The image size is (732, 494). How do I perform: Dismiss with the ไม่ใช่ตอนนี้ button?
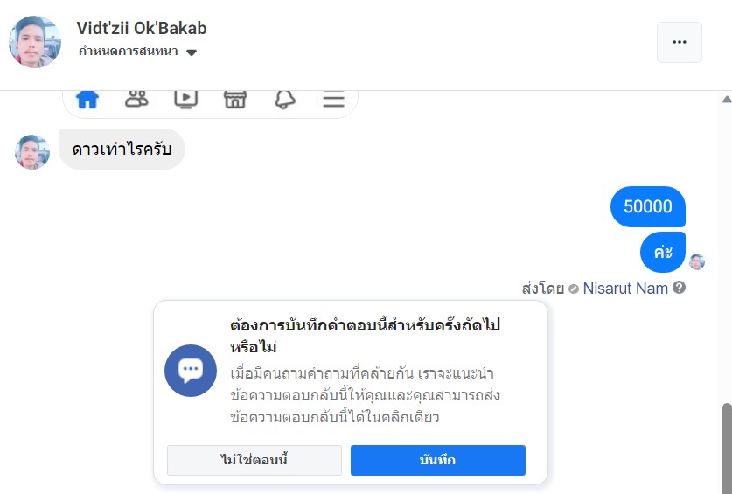click(x=254, y=460)
